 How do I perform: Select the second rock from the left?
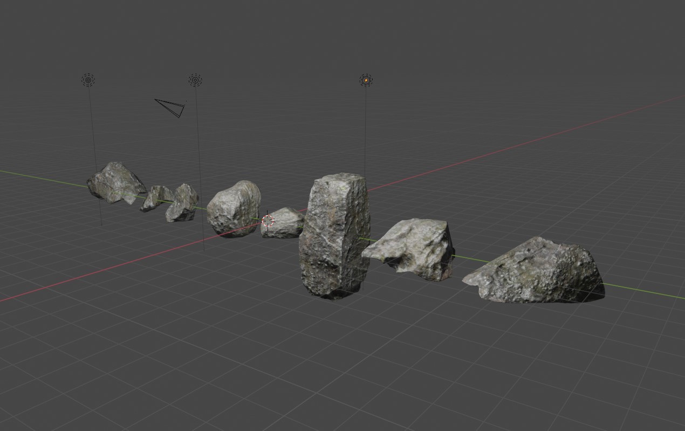click(x=156, y=198)
